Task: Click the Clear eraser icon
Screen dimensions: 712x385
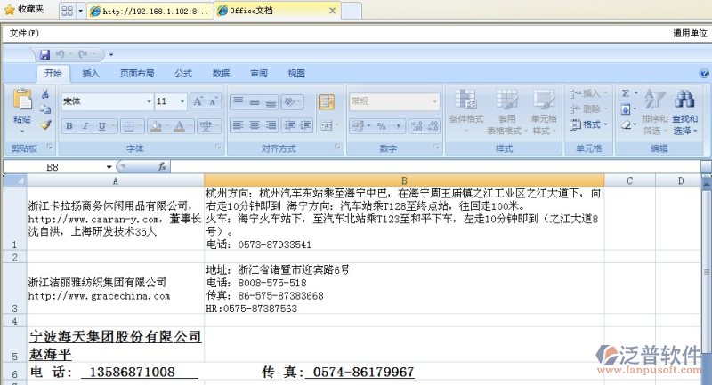Action: [x=626, y=124]
